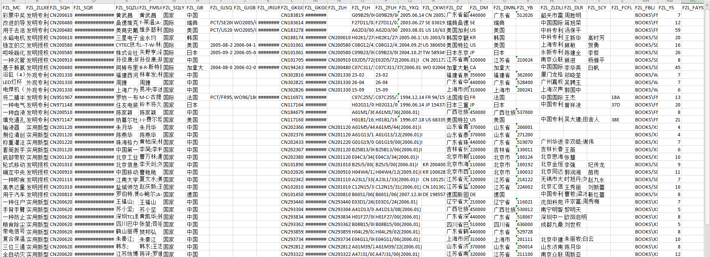The image size is (710, 257).
Task: Select the postal code cell 528400
Action: (x=528, y=82)
